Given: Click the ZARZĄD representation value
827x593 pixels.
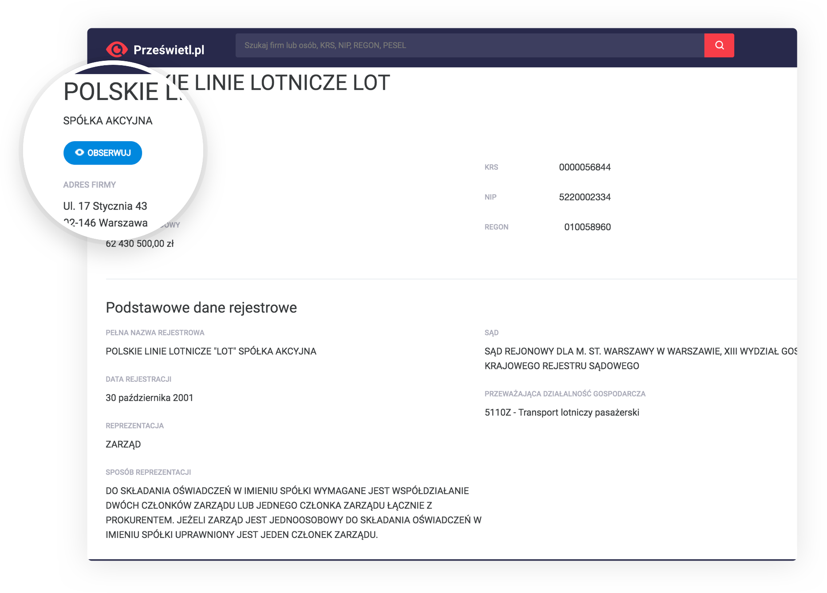Looking at the screenshot, I should [x=123, y=444].
